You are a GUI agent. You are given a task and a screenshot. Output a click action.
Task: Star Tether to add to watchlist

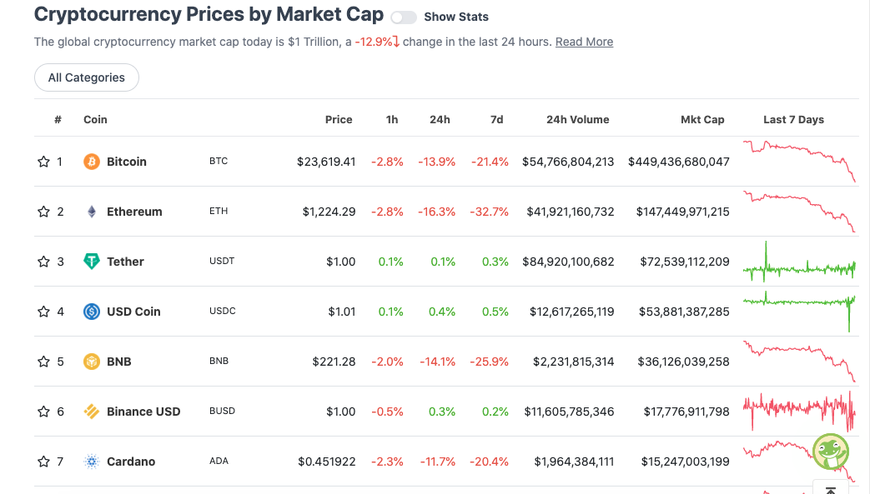click(x=43, y=261)
